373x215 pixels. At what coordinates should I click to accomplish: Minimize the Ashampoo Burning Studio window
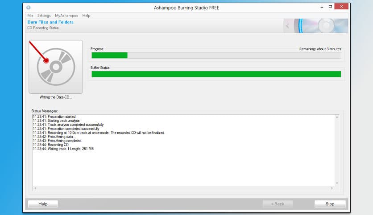(x=322, y=7)
